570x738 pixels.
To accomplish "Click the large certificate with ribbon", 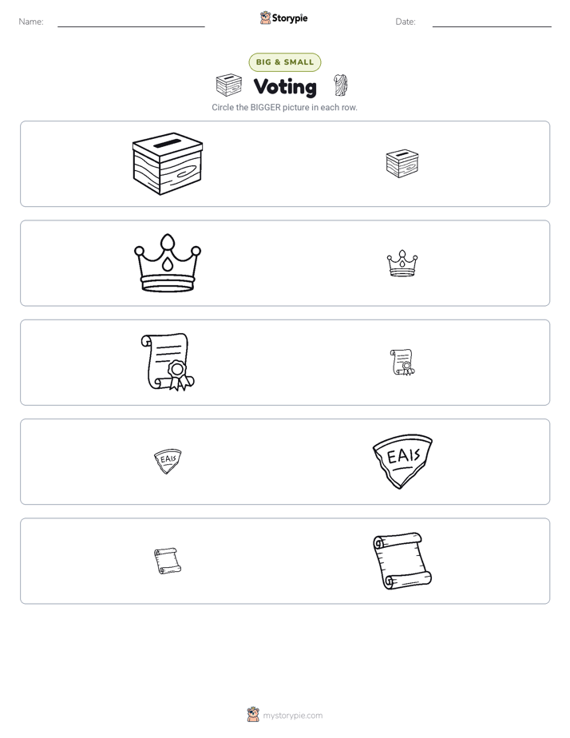I will [x=168, y=363].
